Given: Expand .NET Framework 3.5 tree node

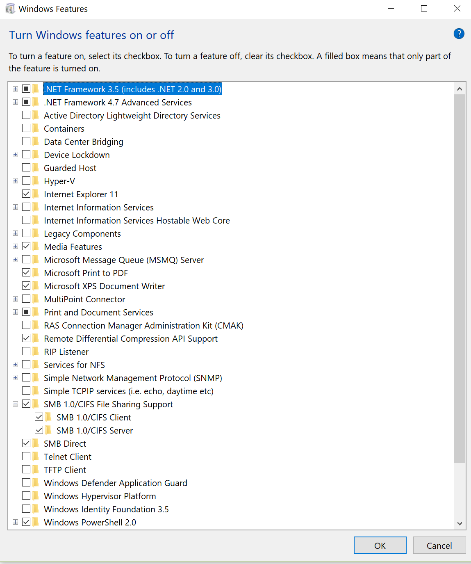Looking at the screenshot, I should 15,89.
